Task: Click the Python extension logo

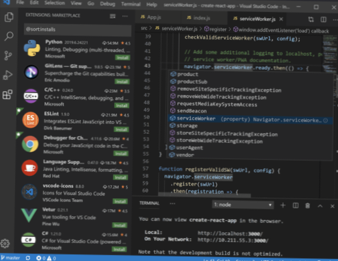Action: point(32,48)
